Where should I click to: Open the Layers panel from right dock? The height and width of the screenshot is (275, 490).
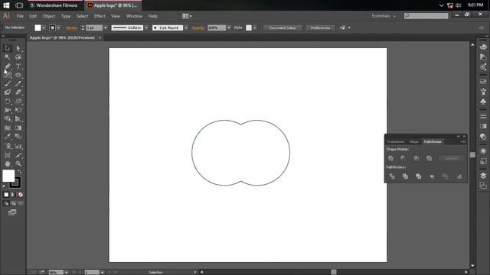click(483, 176)
